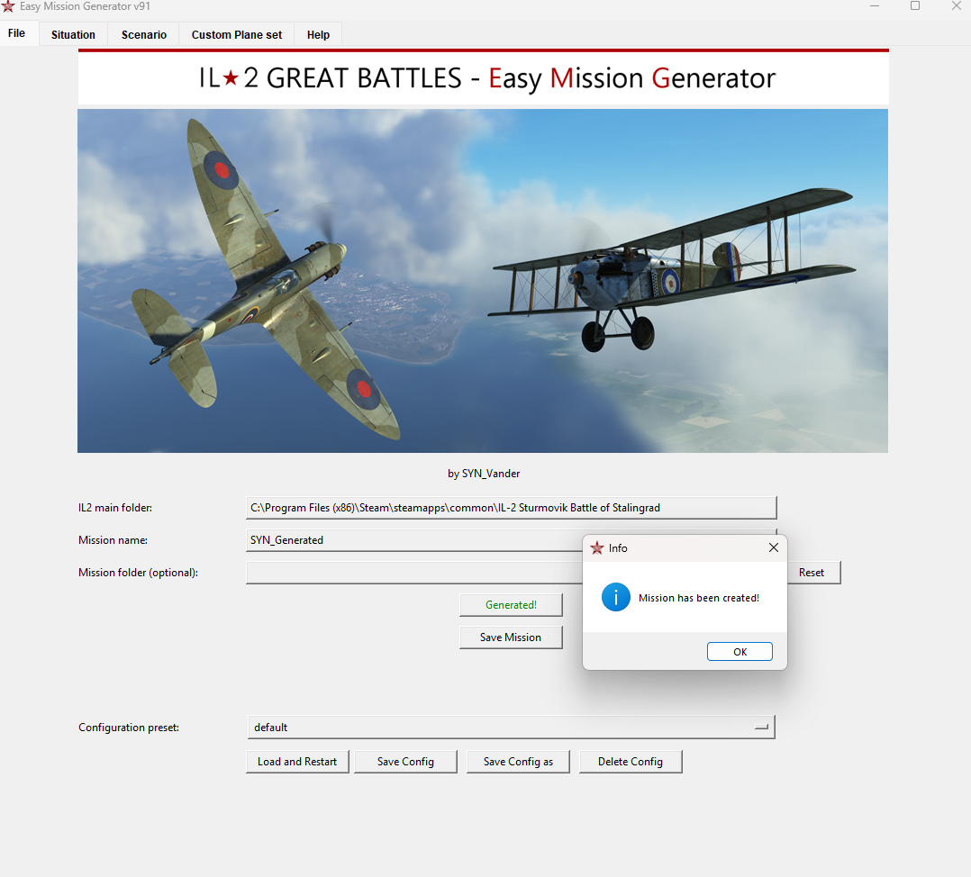The height and width of the screenshot is (877, 971).
Task: Open the Help tab
Action: pos(318,34)
